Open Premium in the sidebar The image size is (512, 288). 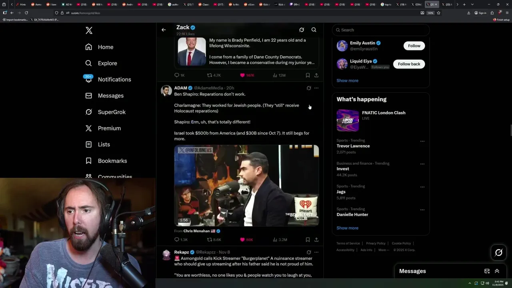pos(103,128)
